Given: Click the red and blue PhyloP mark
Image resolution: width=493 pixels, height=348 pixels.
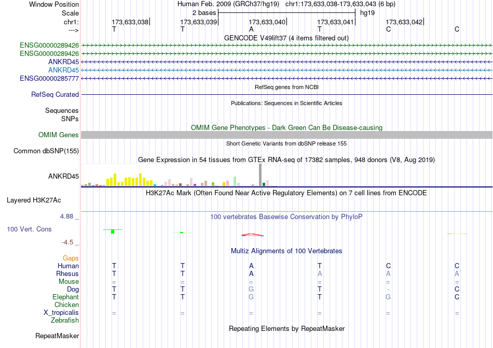Looking at the screenshot, I should 252,235.
